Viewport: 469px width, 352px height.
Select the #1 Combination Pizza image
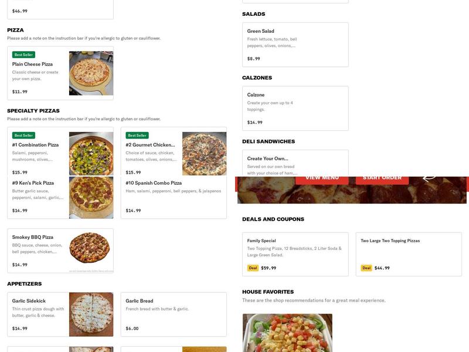(x=91, y=154)
